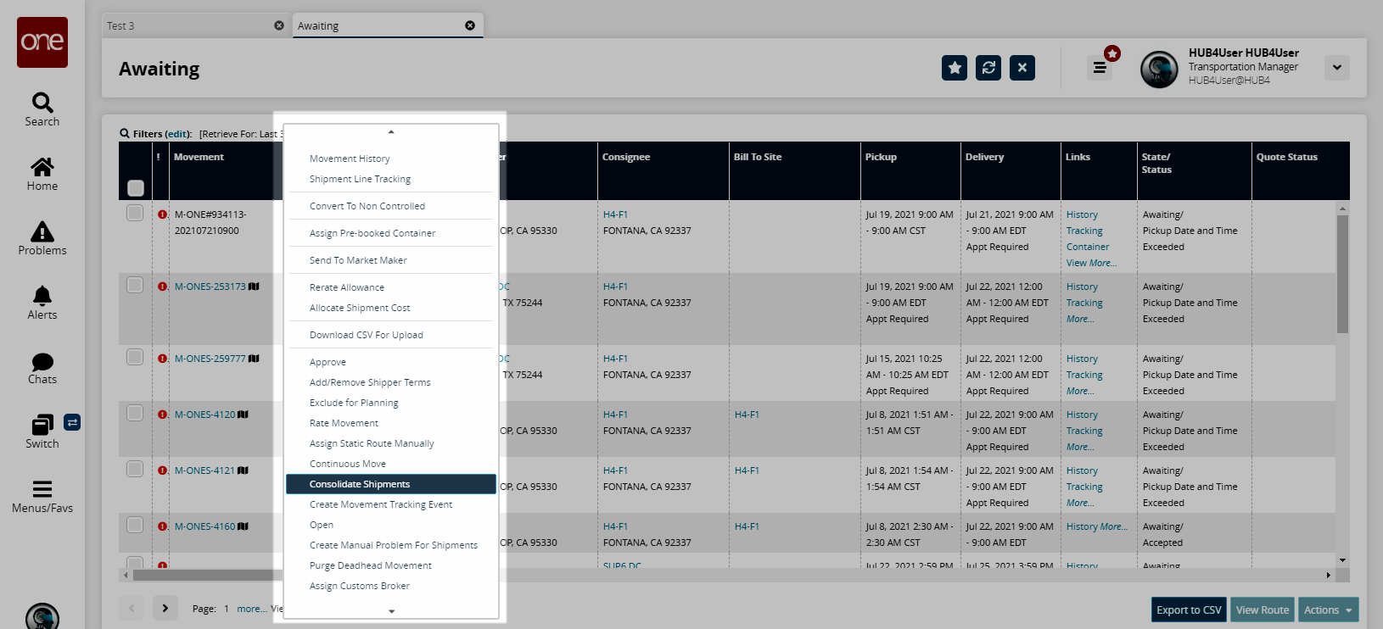Open the Actions dropdown button
The image size is (1383, 629).
pos(1328,610)
